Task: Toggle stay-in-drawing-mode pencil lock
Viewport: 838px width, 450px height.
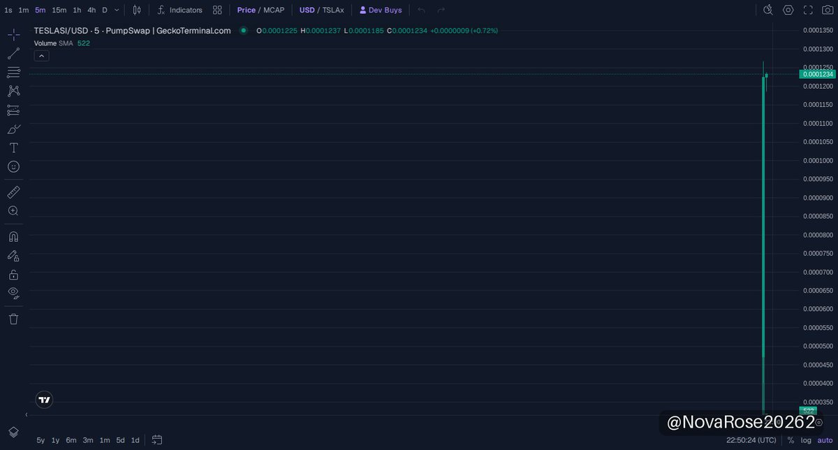Action: coord(14,256)
